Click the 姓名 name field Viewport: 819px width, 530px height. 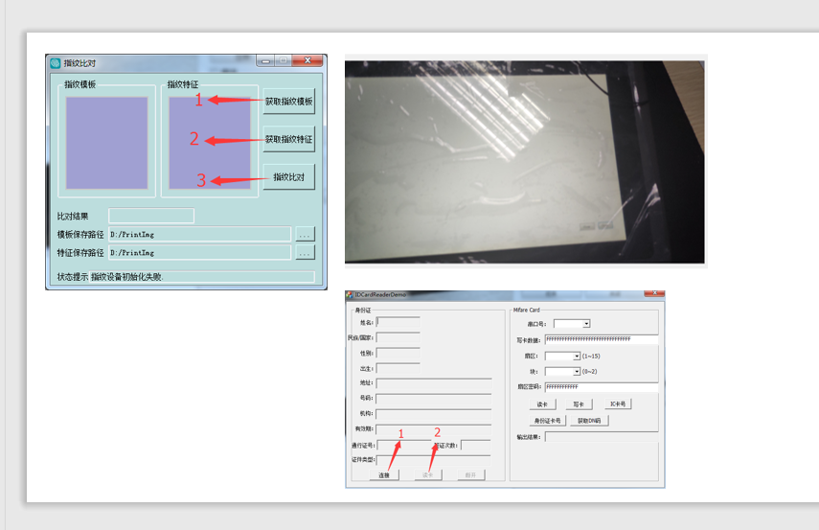398,322
